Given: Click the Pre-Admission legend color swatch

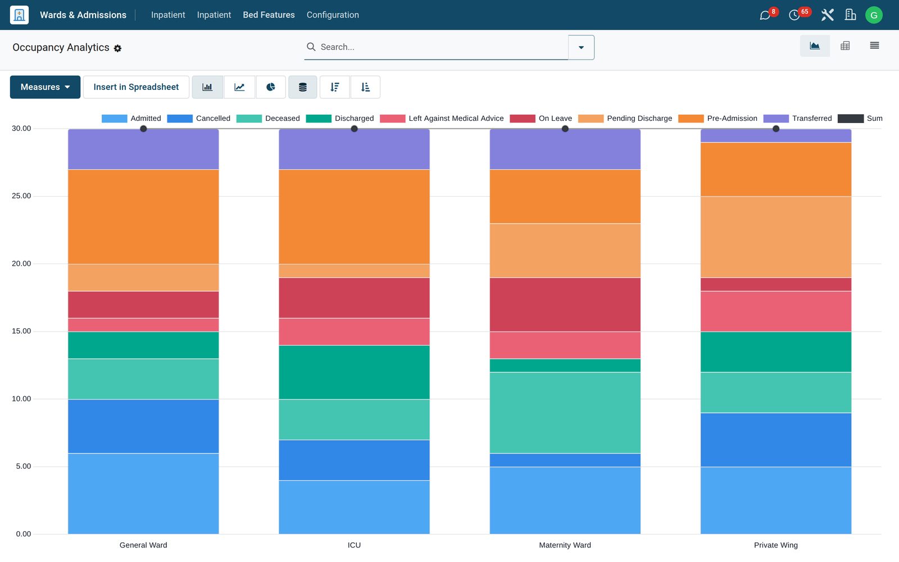Looking at the screenshot, I should (691, 119).
